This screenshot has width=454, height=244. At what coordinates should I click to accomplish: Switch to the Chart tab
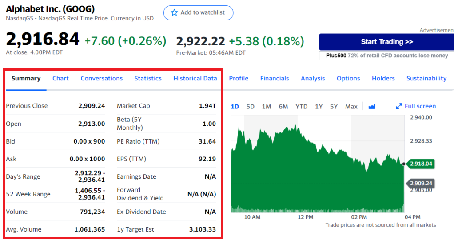[x=60, y=79]
